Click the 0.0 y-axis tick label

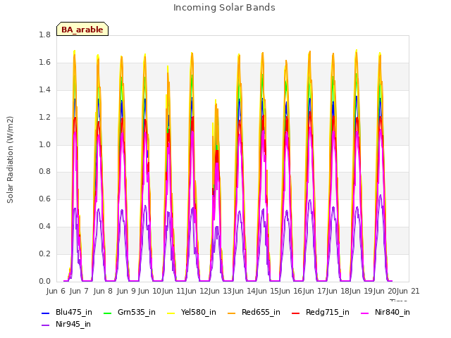pyautogui.click(x=44, y=281)
